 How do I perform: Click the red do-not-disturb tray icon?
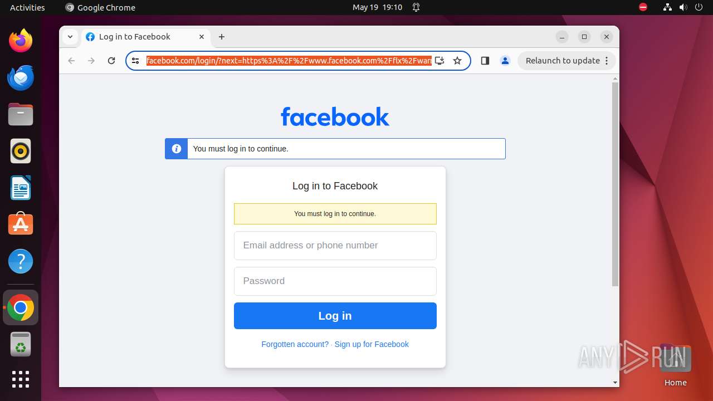tap(643, 7)
